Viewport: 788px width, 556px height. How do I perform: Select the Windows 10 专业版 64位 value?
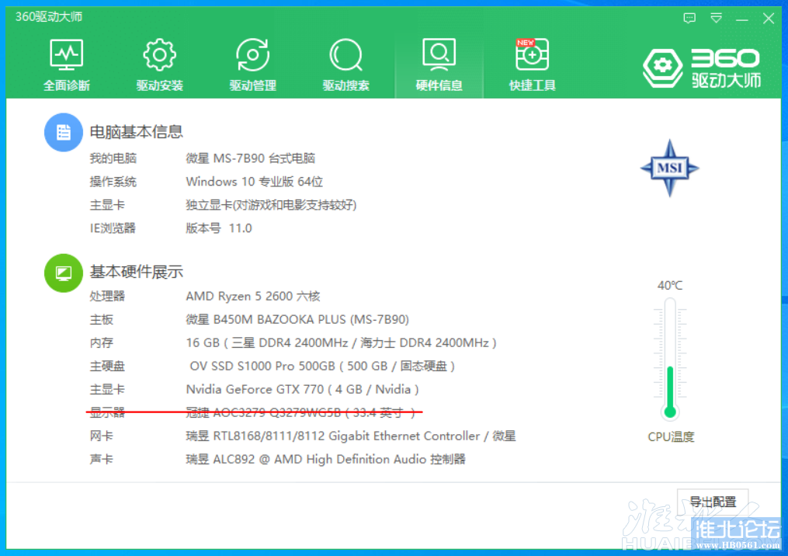pos(255,182)
